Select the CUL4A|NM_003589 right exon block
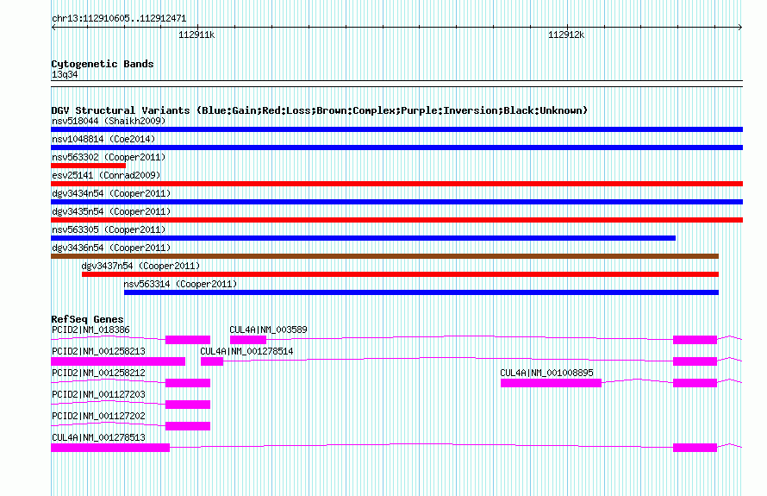This screenshot has height=496, width=767. (695, 340)
